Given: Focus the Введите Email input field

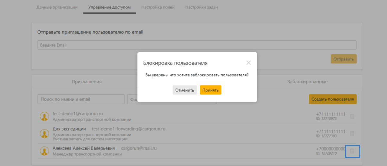Looking at the screenshot, I should pyautogui.click(x=197, y=45).
